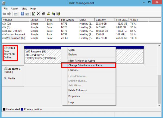Click drive icon beside WD Passport (G:) row
This screenshot has width=163, height=118.
[4, 38]
